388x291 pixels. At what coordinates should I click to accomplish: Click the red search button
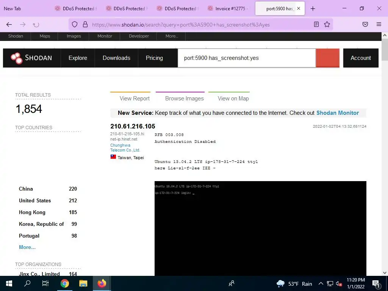(327, 58)
